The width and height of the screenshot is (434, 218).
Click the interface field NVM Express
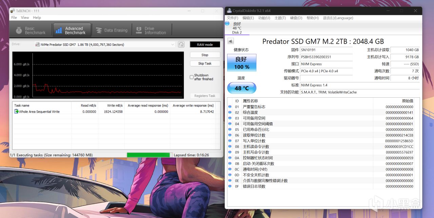coord(326,64)
